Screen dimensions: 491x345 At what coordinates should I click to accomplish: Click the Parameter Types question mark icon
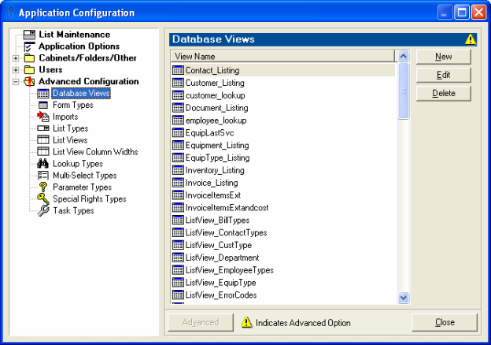[x=43, y=187]
